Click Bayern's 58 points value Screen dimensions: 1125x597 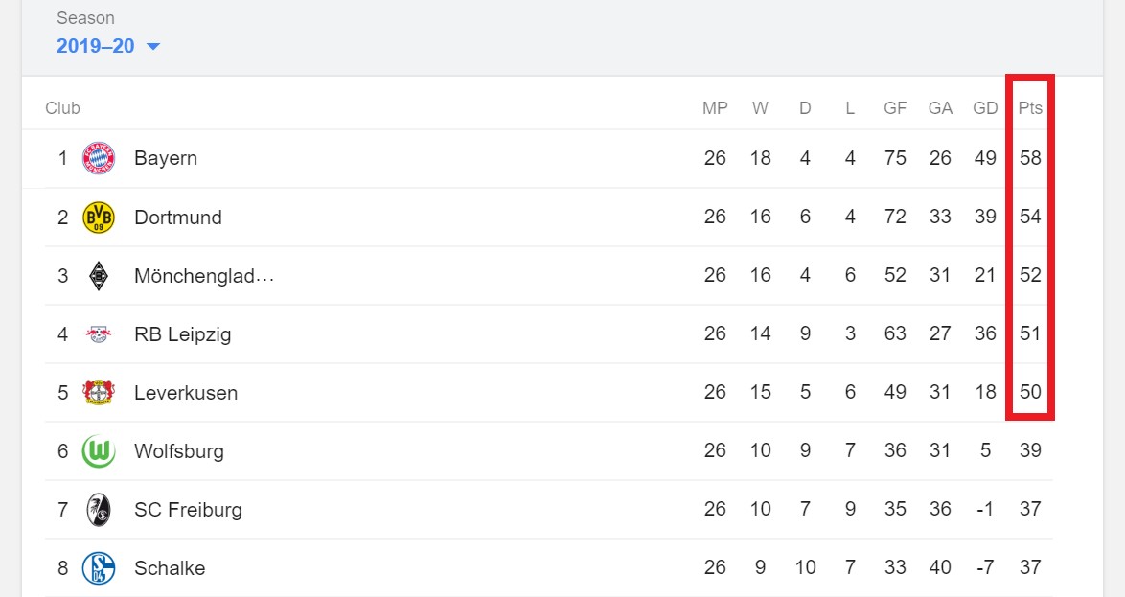coord(1030,158)
